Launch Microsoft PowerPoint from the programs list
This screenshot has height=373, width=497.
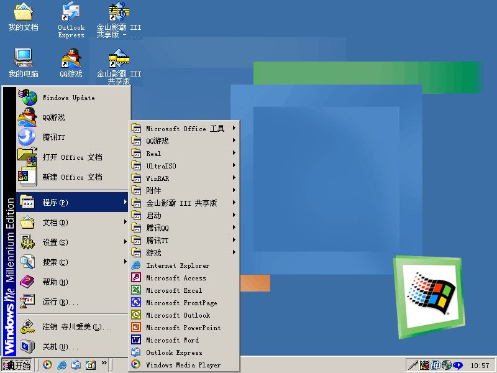point(184,328)
